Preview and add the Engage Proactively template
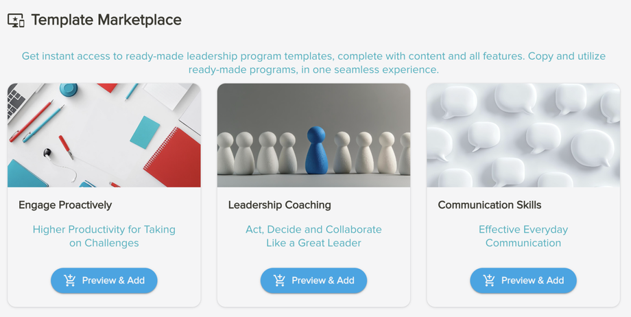 (x=104, y=280)
